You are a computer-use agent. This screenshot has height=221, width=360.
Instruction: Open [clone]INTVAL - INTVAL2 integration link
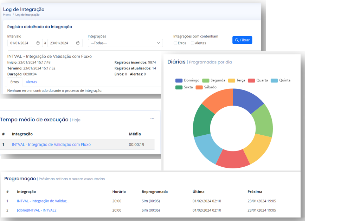37,210
